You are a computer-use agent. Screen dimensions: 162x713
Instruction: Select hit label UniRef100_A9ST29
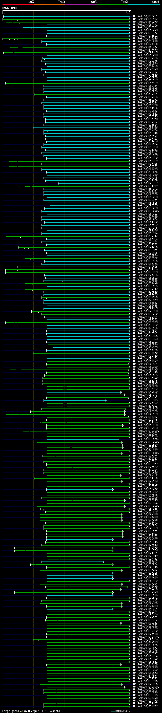click(x=145, y=356)
